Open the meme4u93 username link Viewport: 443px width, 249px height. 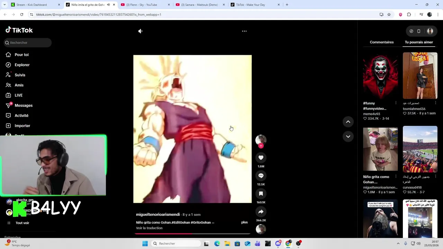372,114
